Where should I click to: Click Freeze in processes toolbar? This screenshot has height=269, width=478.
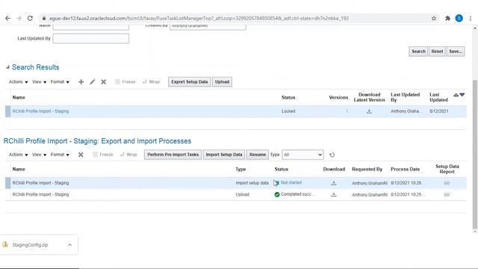[x=103, y=155]
